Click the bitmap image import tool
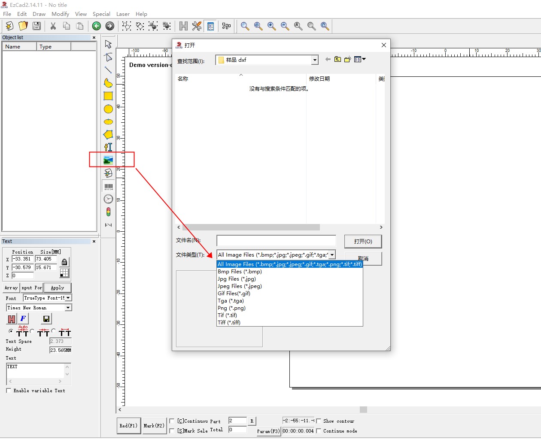Image resolution: width=541 pixels, height=439 pixels. pyautogui.click(x=108, y=160)
